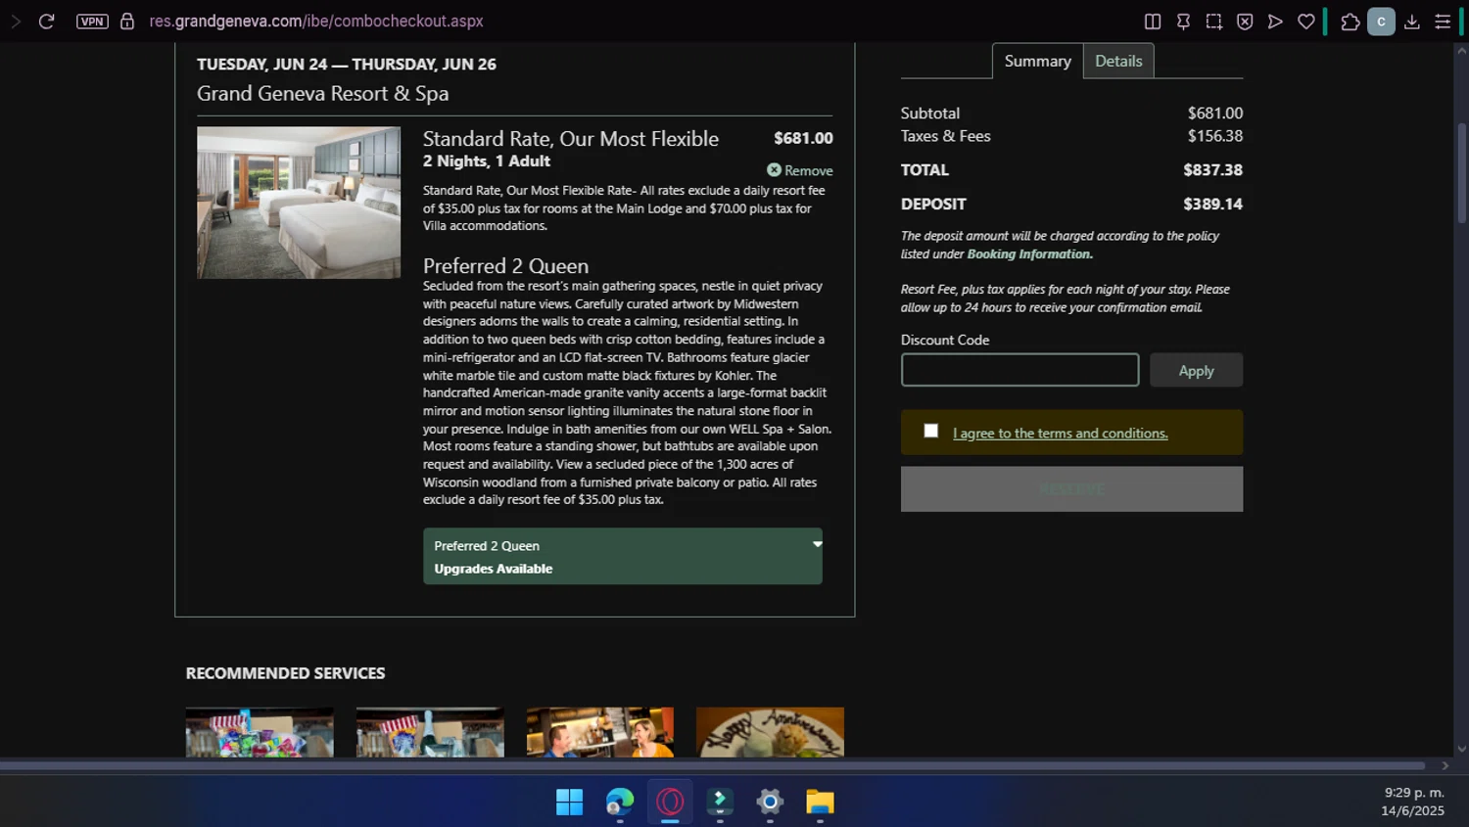This screenshot has height=827, width=1469.
Task: Open the restaurant couple service thumbnail
Action: [x=599, y=732]
